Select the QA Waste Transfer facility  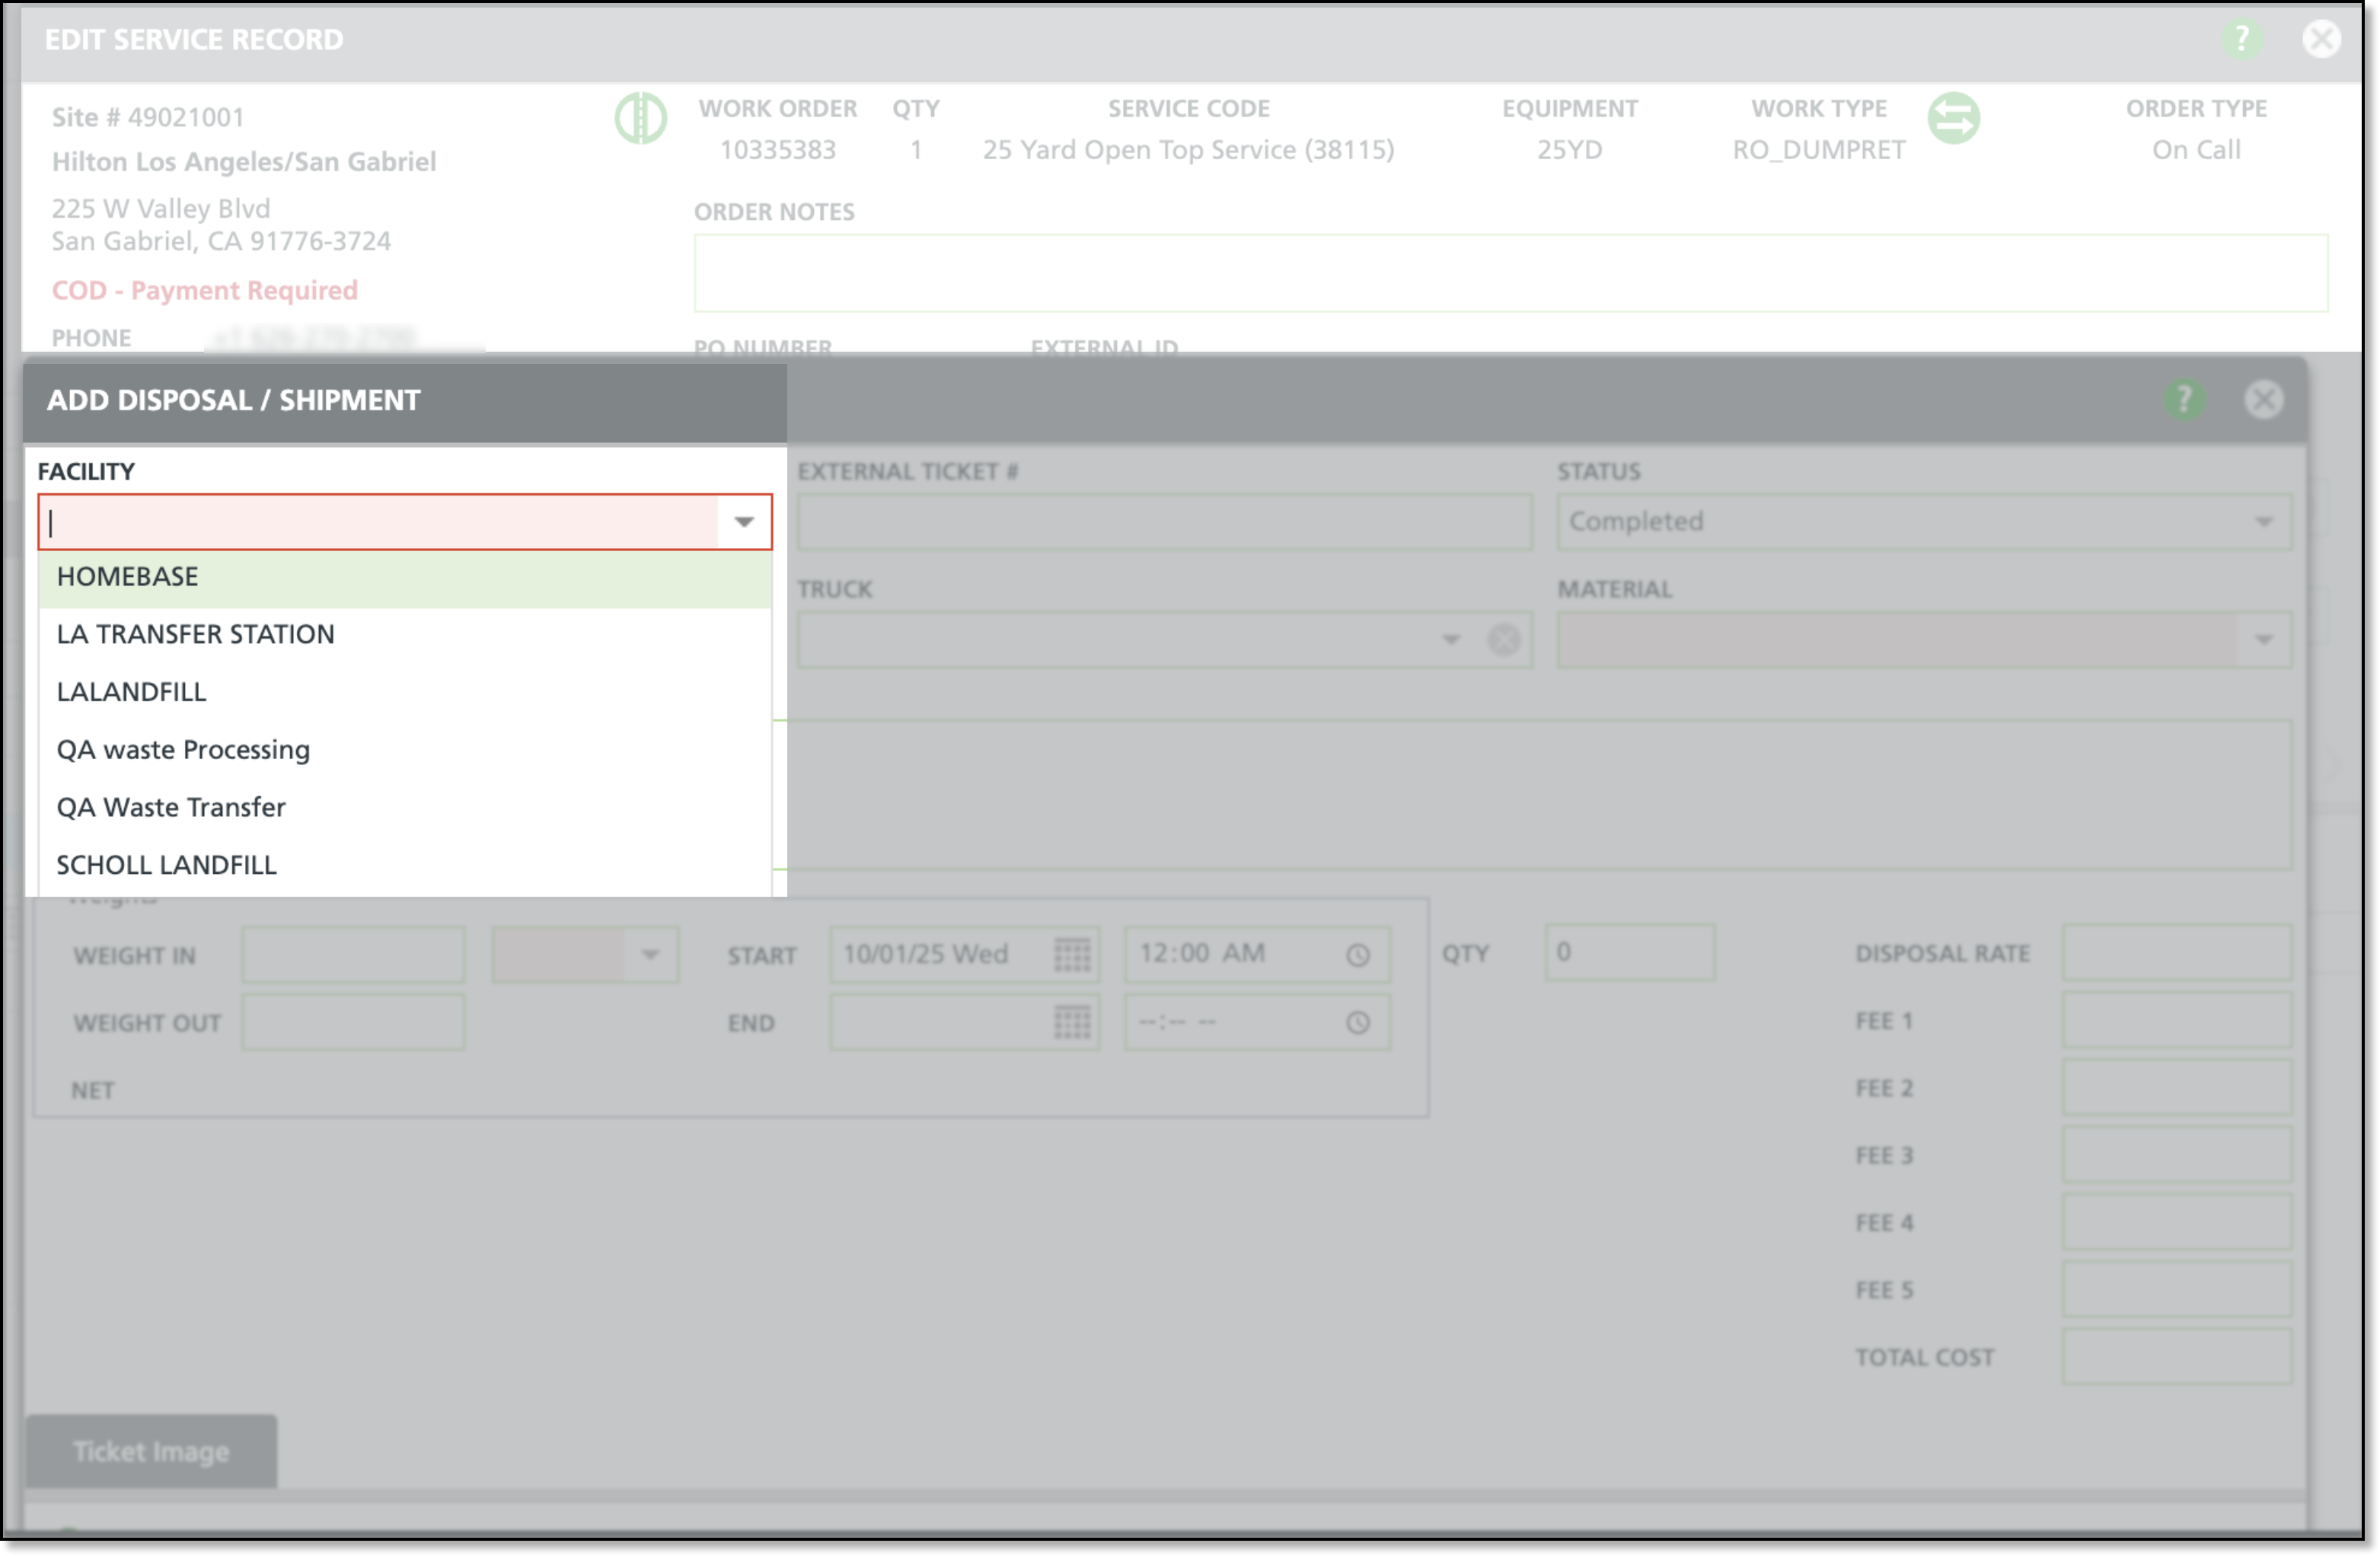171,807
